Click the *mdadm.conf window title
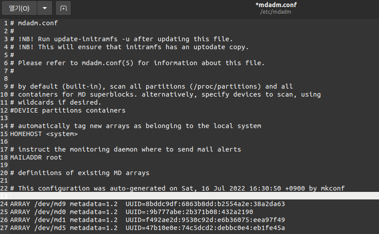Image resolution: width=379 pixels, height=234 pixels. click(276, 5)
